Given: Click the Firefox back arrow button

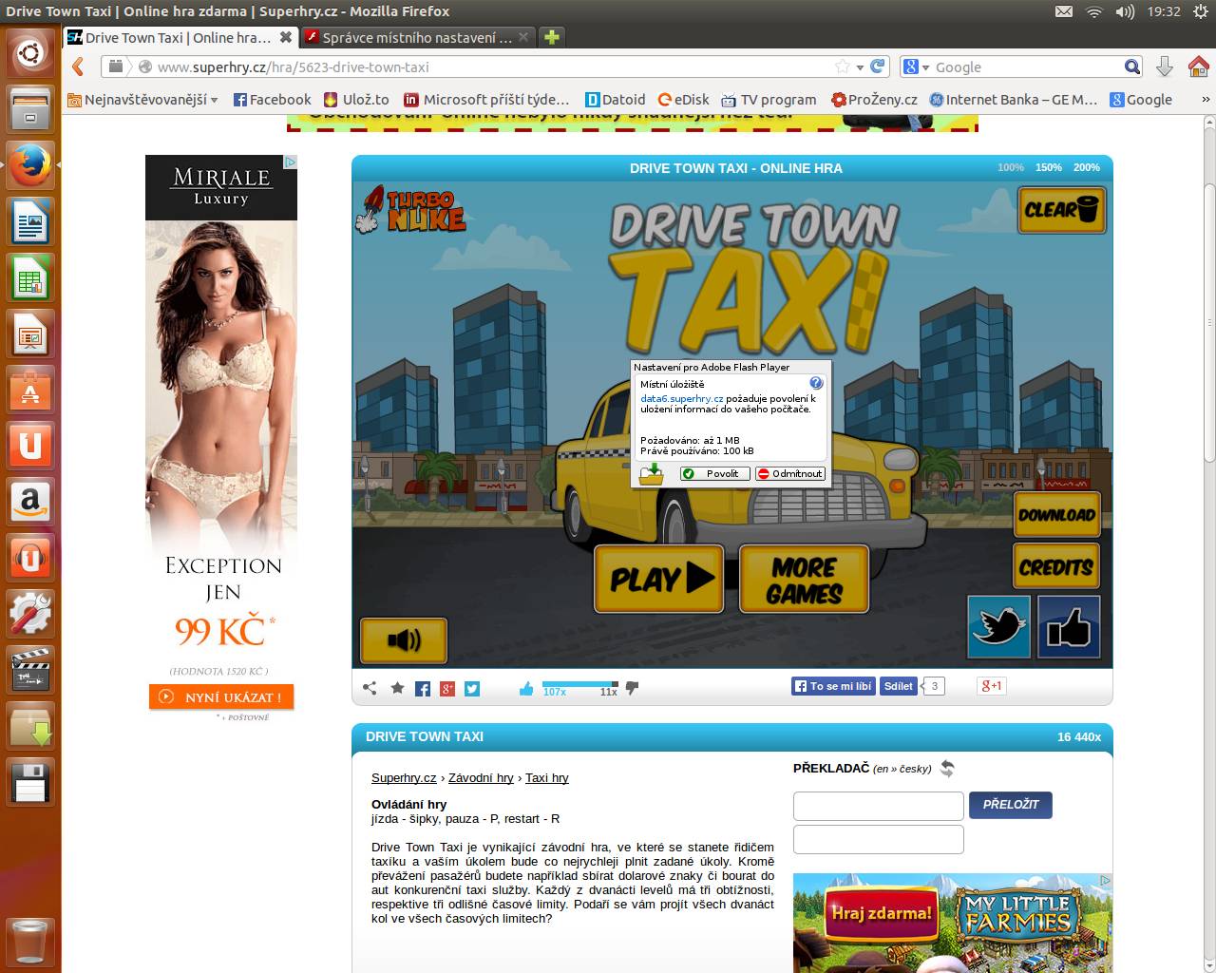Looking at the screenshot, I should click(79, 67).
